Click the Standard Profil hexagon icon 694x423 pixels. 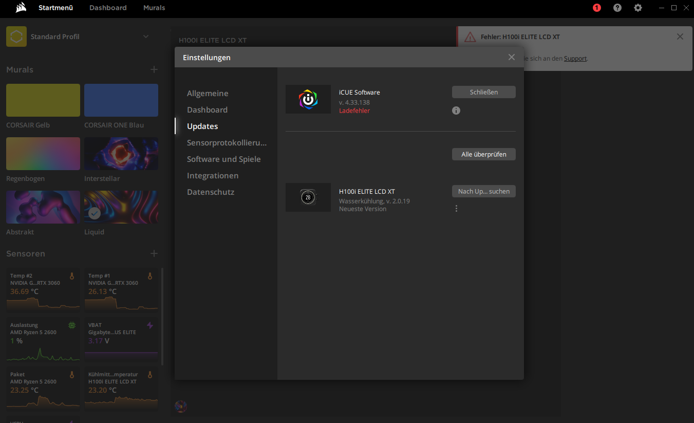(16, 37)
